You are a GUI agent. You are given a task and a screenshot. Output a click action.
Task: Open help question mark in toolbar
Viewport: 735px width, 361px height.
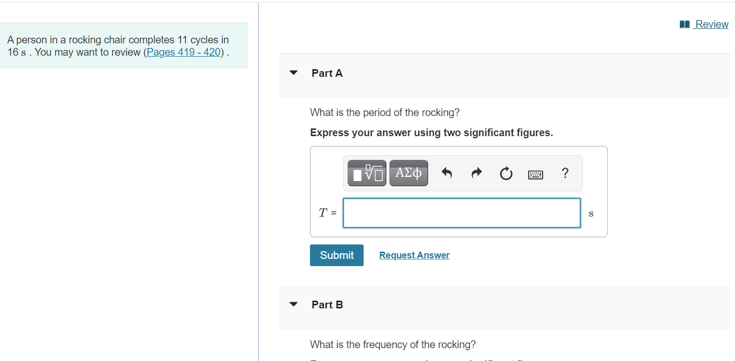coord(565,173)
